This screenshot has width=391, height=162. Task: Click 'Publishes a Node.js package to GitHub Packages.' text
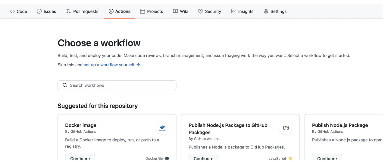tap(237, 147)
